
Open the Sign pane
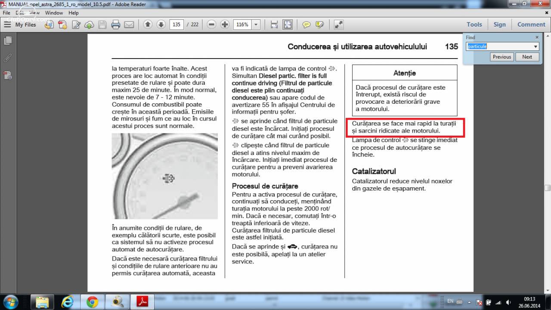[500, 25]
